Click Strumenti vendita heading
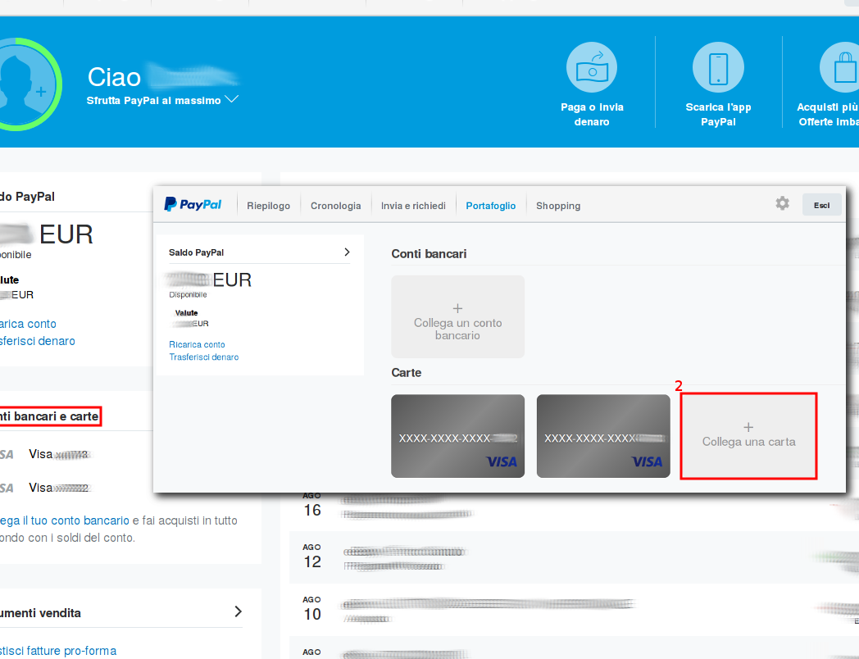 tap(40, 613)
